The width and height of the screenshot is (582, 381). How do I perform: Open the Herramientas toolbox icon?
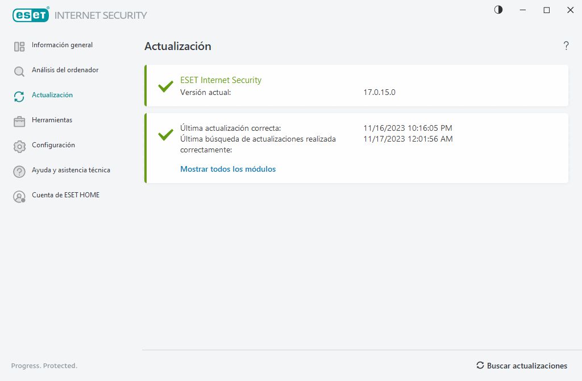click(x=19, y=121)
